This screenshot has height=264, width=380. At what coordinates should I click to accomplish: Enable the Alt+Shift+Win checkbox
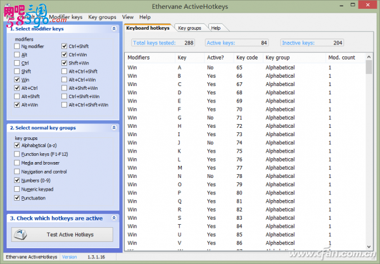(x=64, y=88)
